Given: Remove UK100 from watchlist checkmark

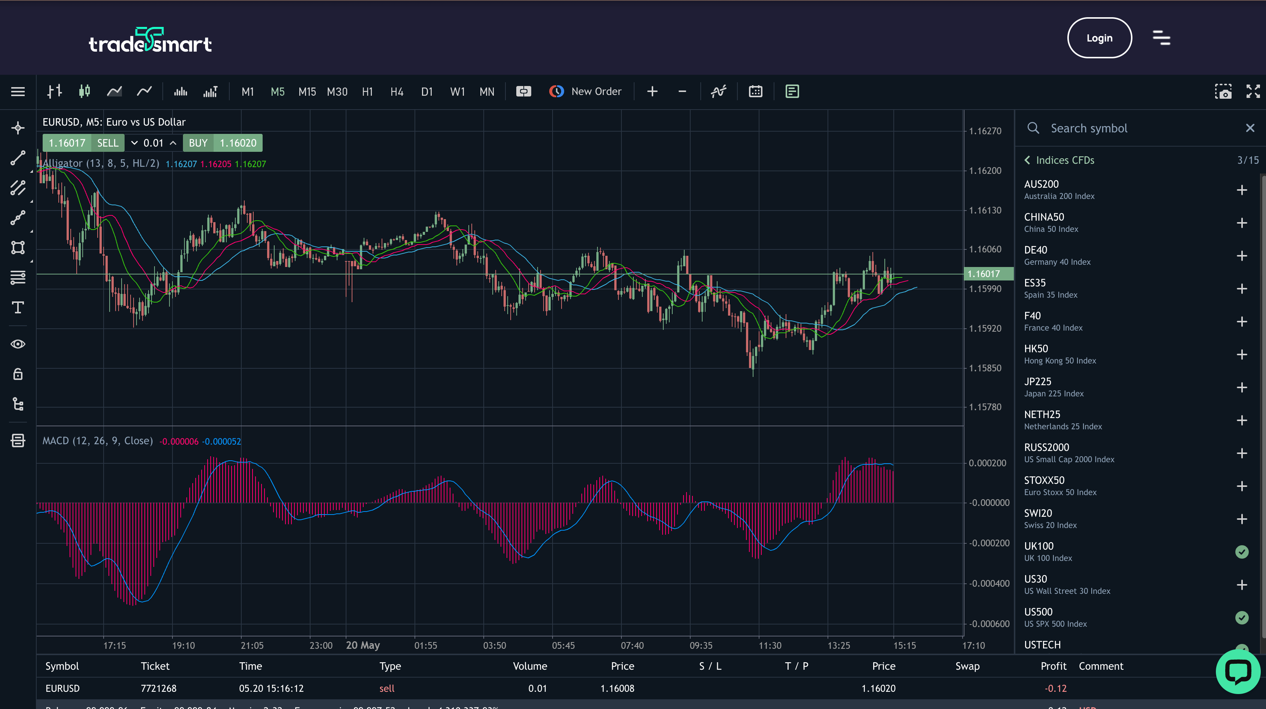Looking at the screenshot, I should 1242,552.
